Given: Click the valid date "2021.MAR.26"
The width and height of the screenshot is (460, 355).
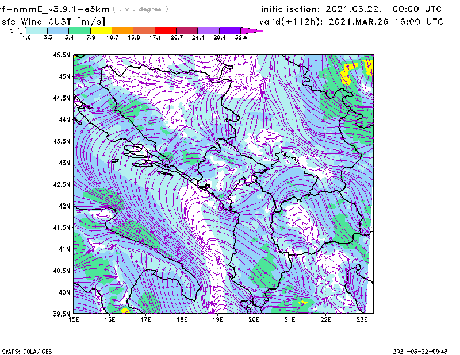Looking at the screenshot, I should [358, 22].
